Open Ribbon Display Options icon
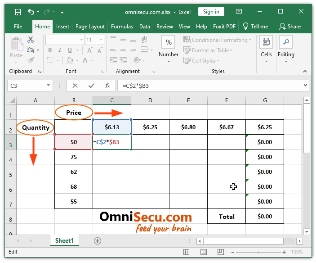The width and height of the screenshot is (316, 263). (x=239, y=11)
